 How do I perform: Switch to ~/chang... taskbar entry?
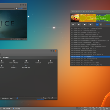(x=17, y=109)
